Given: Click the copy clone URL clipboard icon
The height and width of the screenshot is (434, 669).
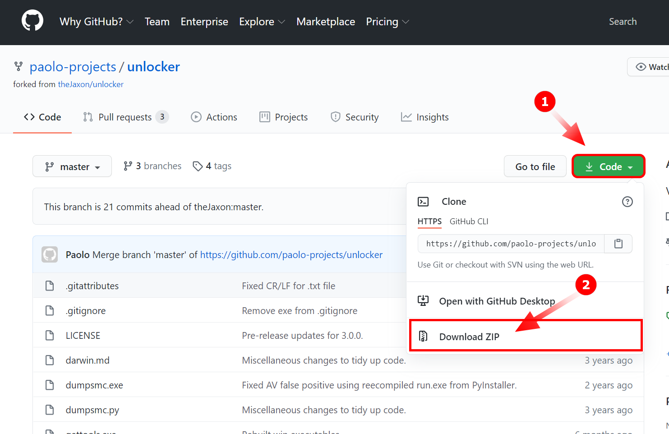Looking at the screenshot, I should pyautogui.click(x=618, y=244).
